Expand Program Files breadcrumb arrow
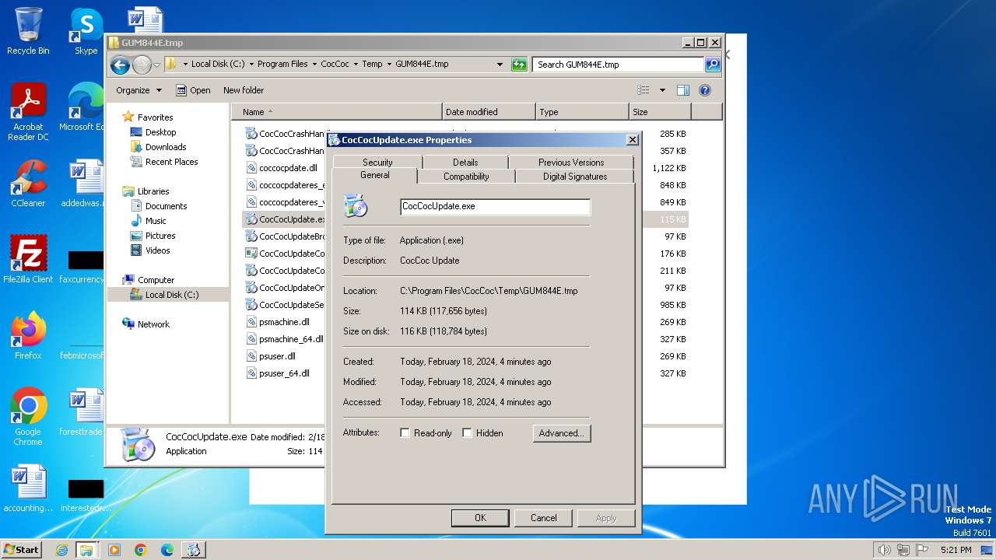996x560 pixels. coord(315,65)
